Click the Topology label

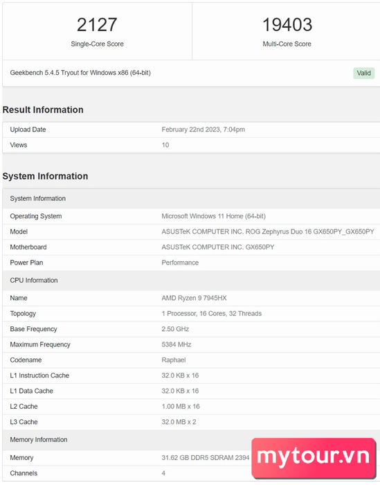click(23, 314)
